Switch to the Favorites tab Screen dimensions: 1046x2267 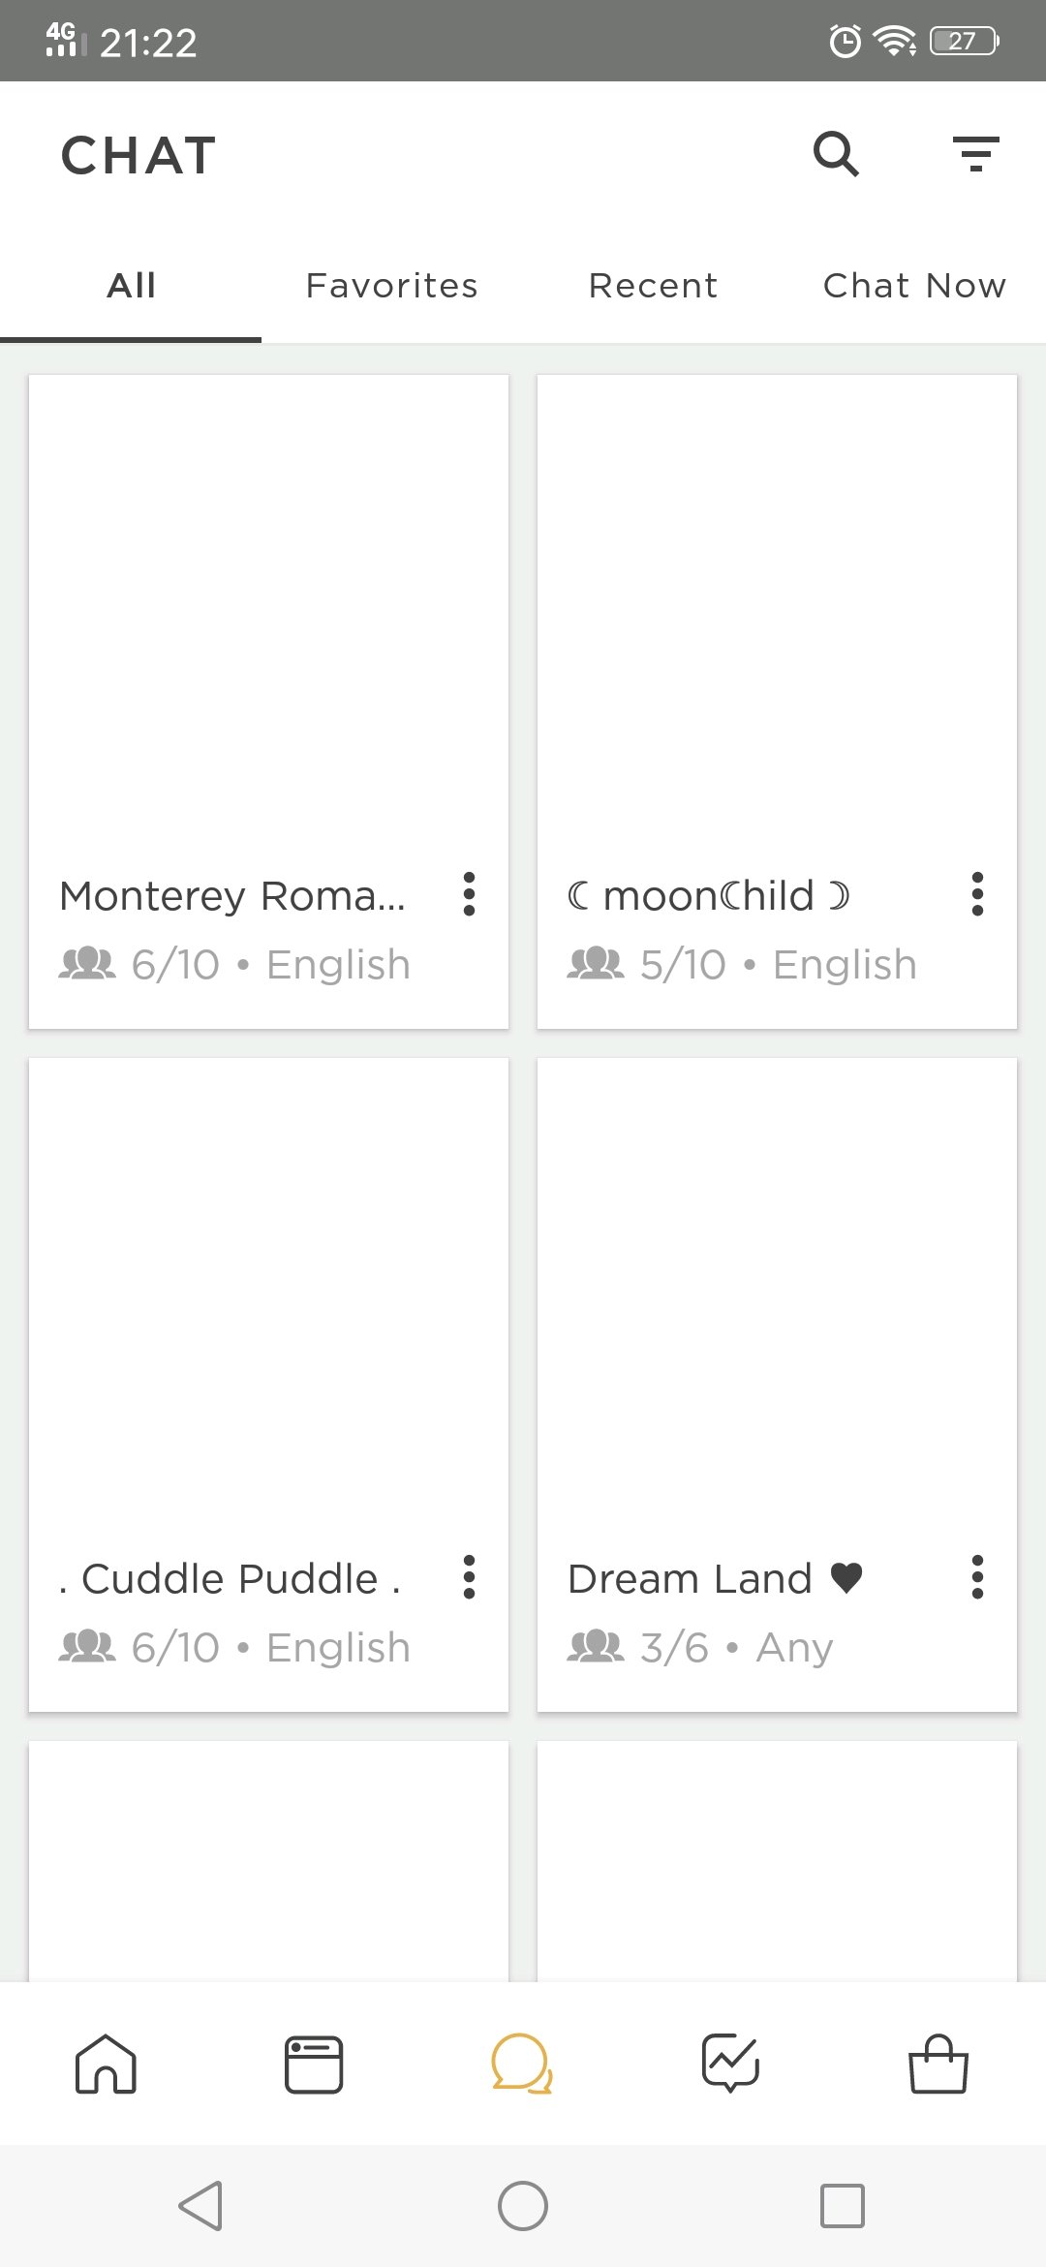tap(391, 286)
